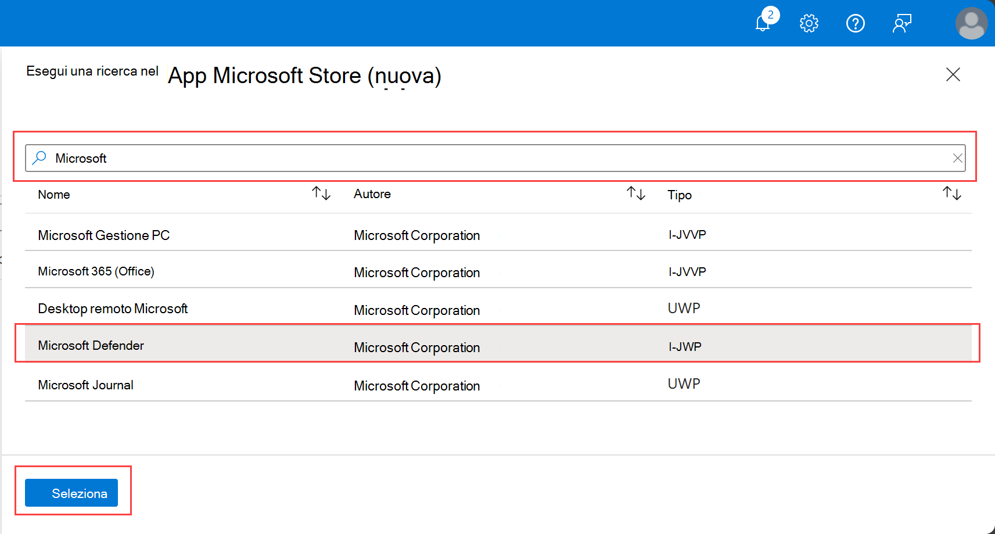The height and width of the screenshot is (534, 995).
Task: Click UWP type in Microsoft Journal row
Action: pos(684,384)
